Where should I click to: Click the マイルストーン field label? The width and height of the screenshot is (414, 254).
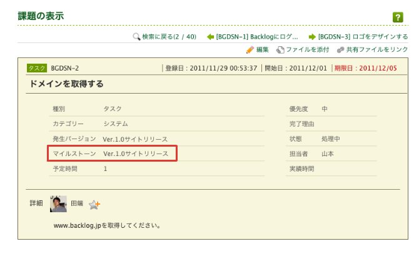(x=74, y=154)
